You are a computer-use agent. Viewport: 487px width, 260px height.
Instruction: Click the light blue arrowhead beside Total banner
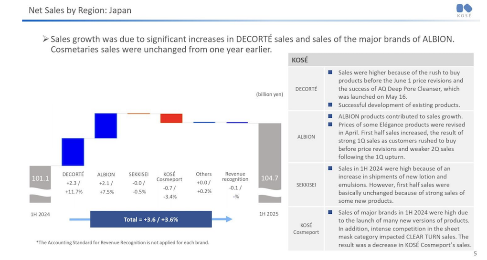click(229, 219)
